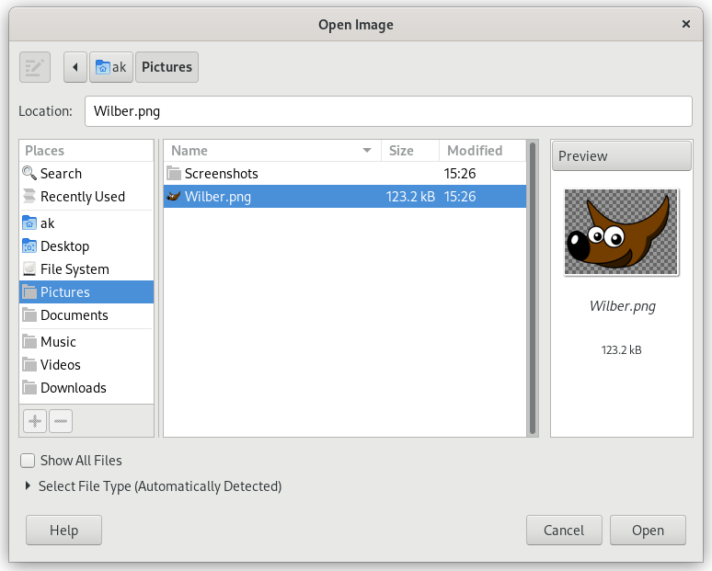Screen dimensions: 712x571
Task: Click the Places column header
Action: point(86,151)
